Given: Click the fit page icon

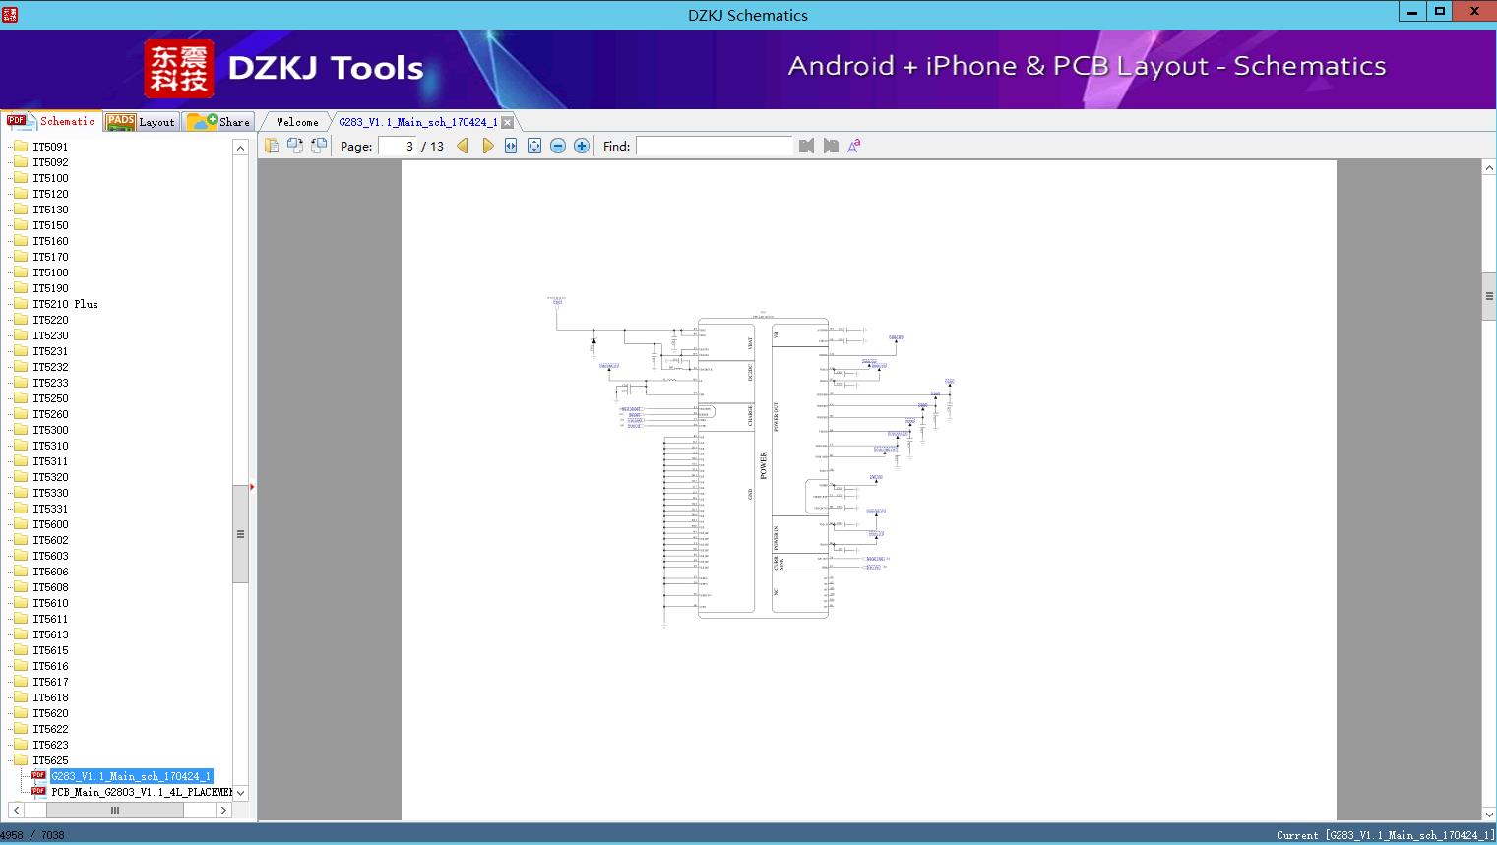Looking at the screenshot, I should [x=534, y=146].
